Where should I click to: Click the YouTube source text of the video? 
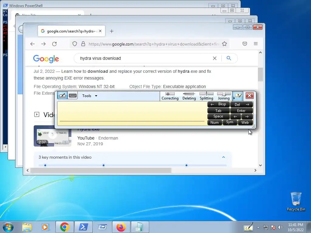pos(86,138)
